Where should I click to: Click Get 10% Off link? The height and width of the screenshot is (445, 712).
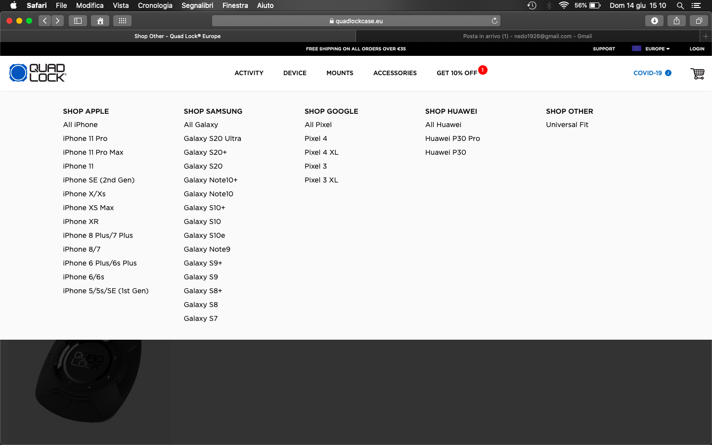457,73
